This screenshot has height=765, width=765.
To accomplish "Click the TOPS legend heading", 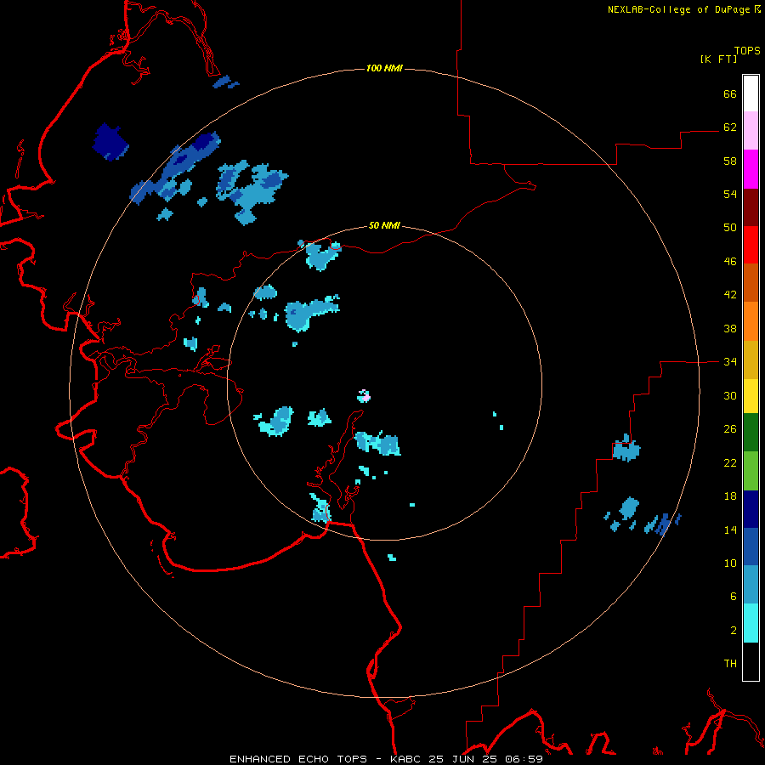I will [x=747, y=50].
